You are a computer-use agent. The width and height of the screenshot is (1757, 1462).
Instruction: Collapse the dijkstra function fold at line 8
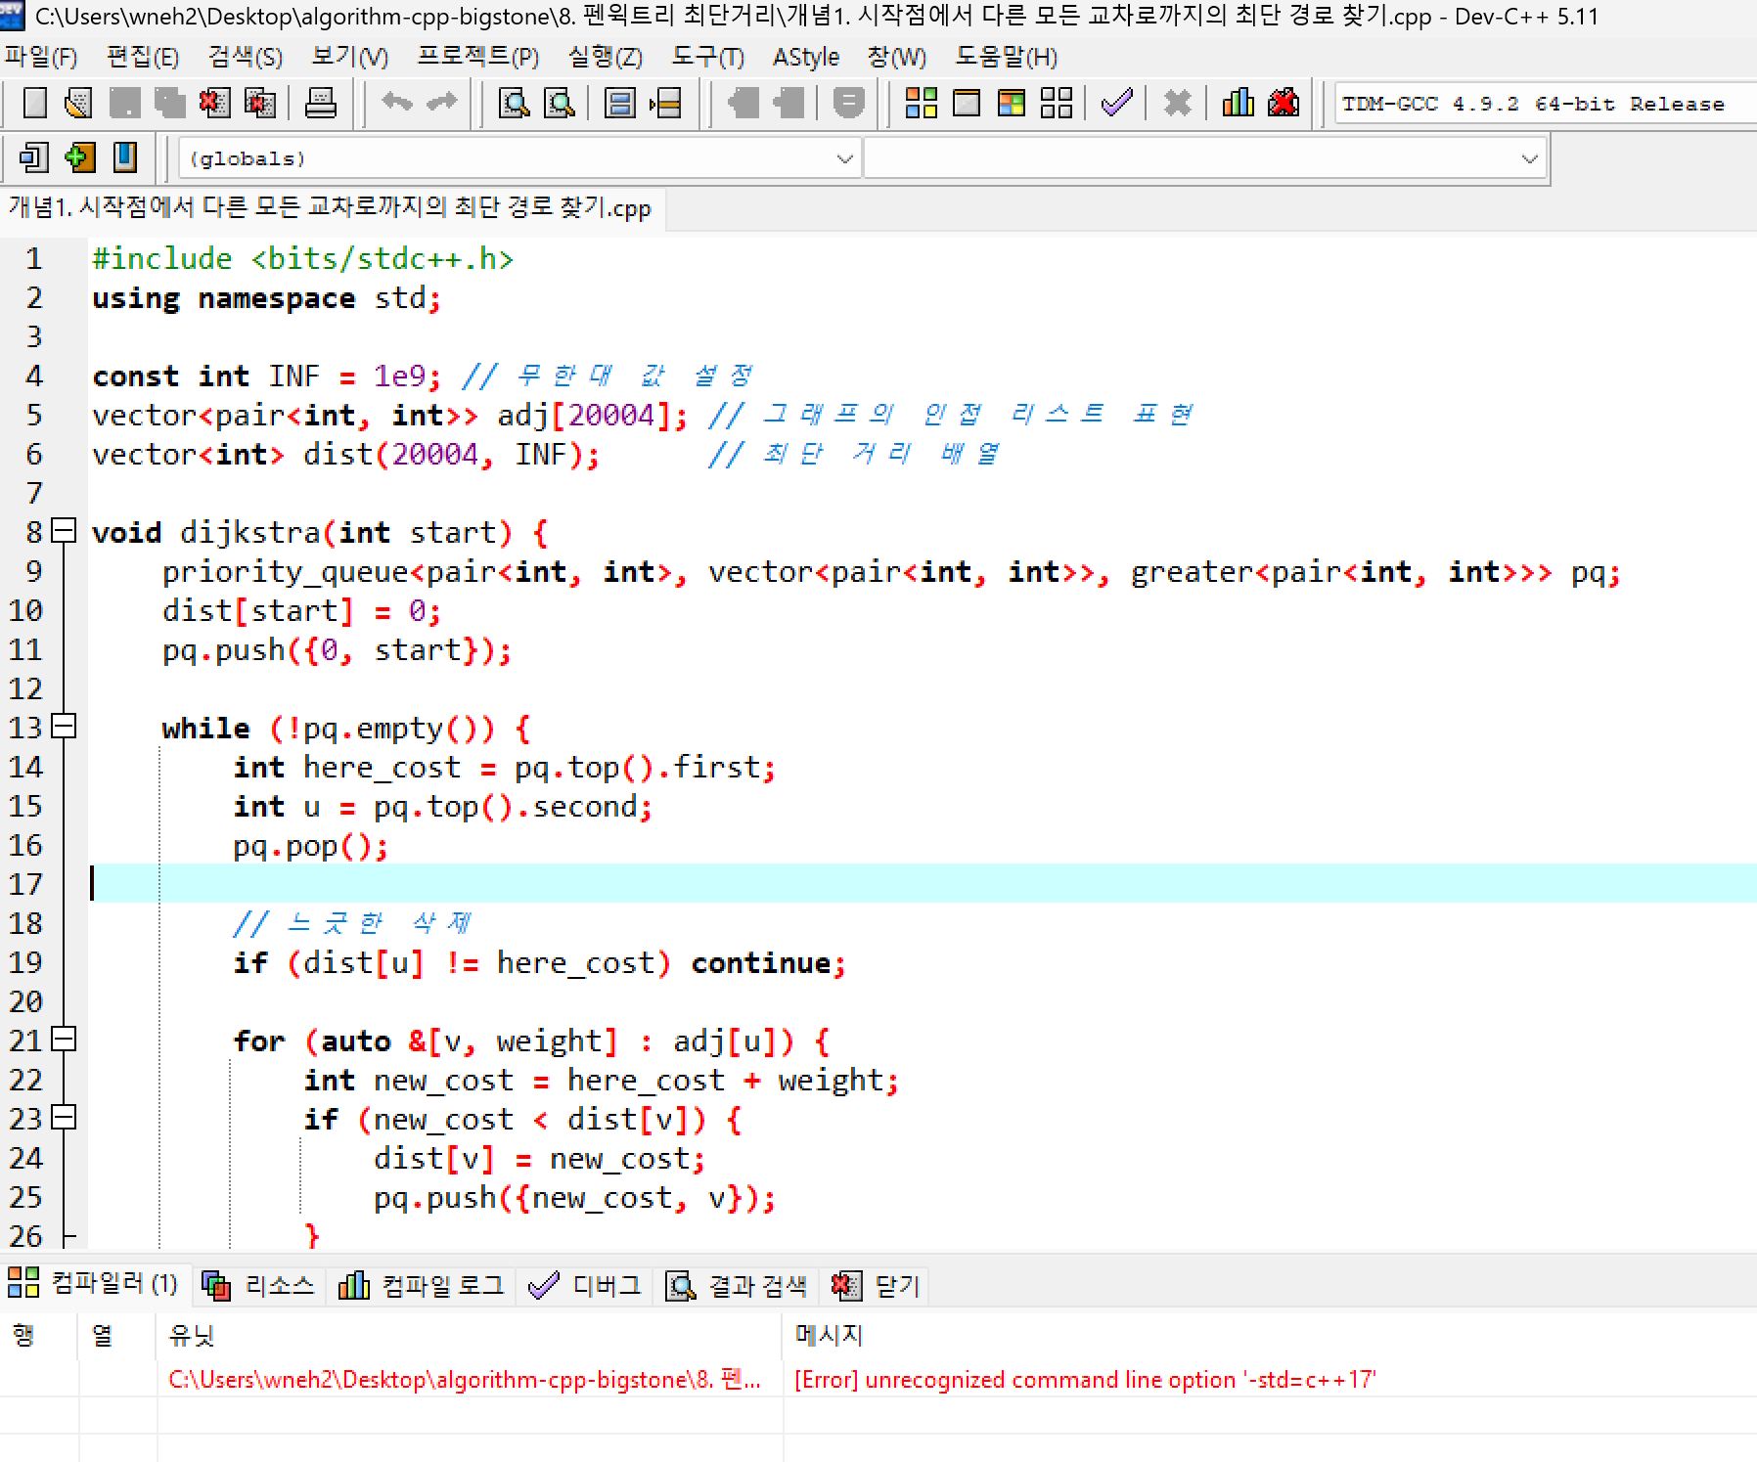pyautogui.click(x=64, y=531)
